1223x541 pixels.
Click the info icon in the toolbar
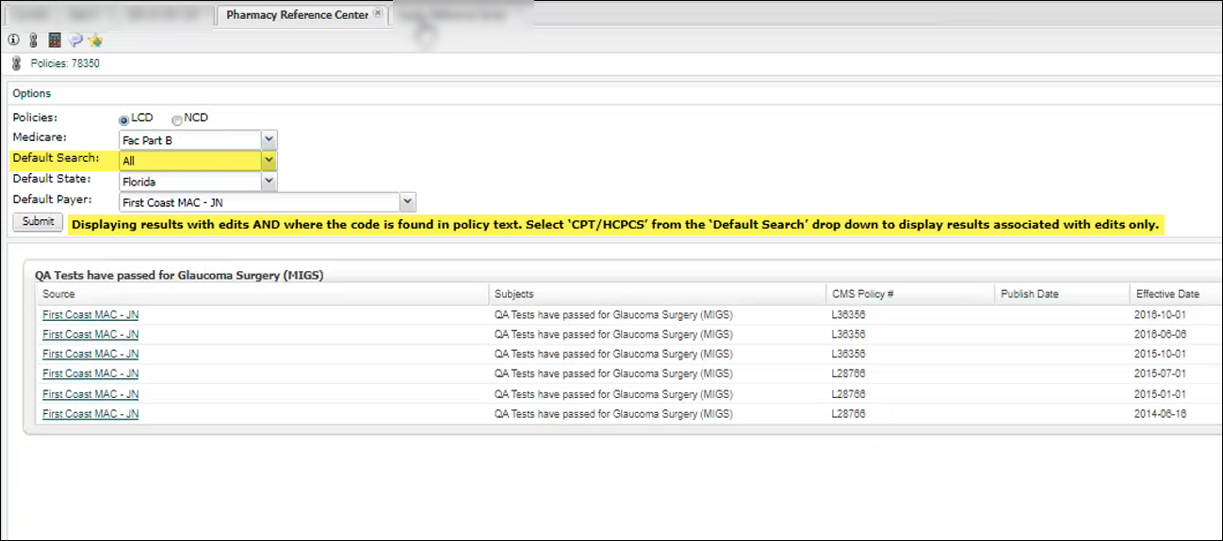(13, 40)
